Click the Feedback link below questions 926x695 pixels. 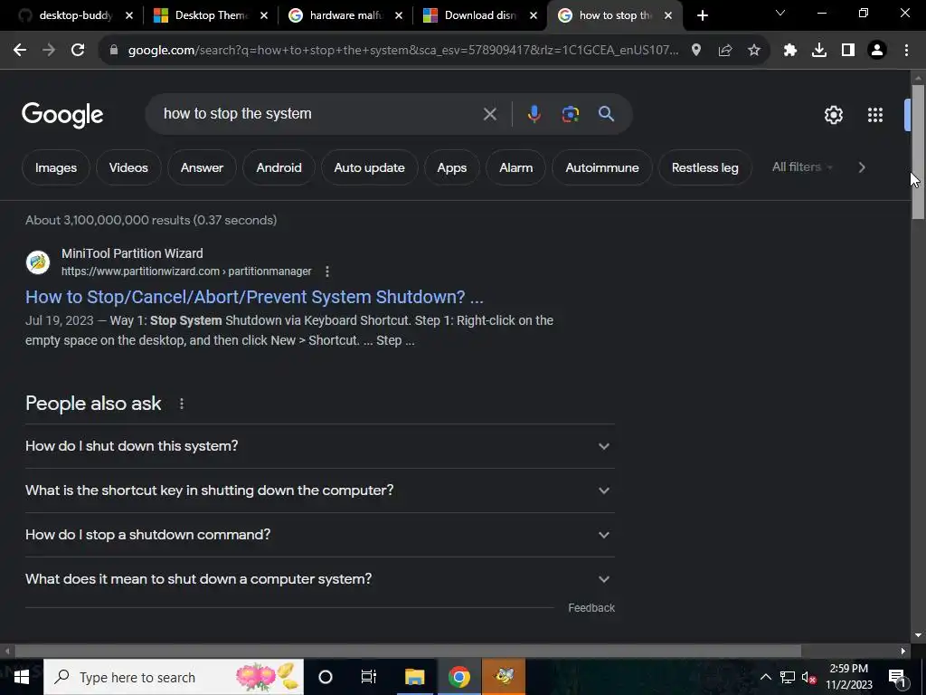click(591, 608)
